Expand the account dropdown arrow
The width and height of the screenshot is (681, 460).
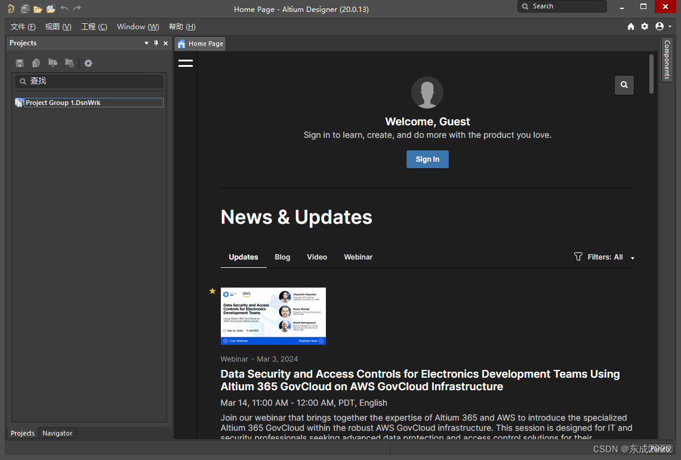[x=670, y=27]
